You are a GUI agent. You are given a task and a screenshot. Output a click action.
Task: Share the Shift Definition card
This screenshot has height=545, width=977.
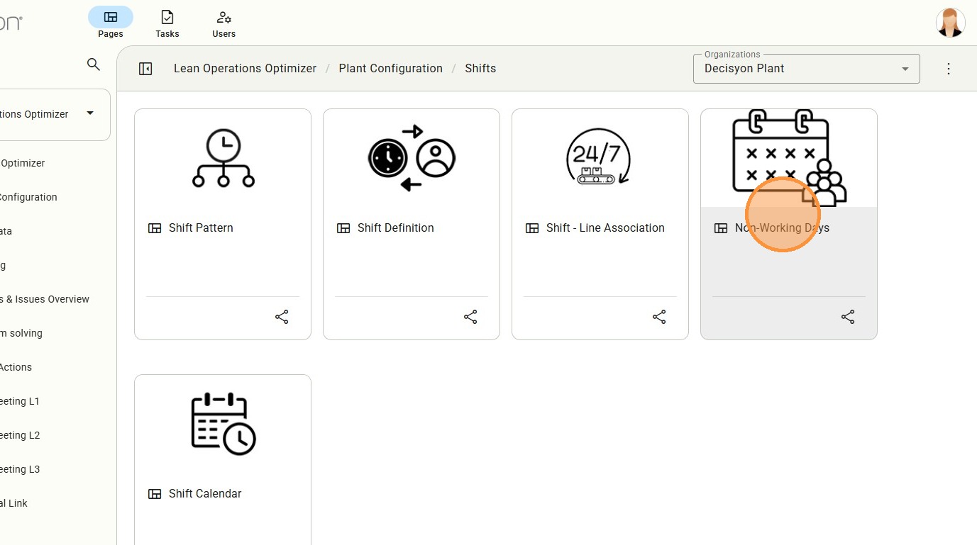coord(470,317)
